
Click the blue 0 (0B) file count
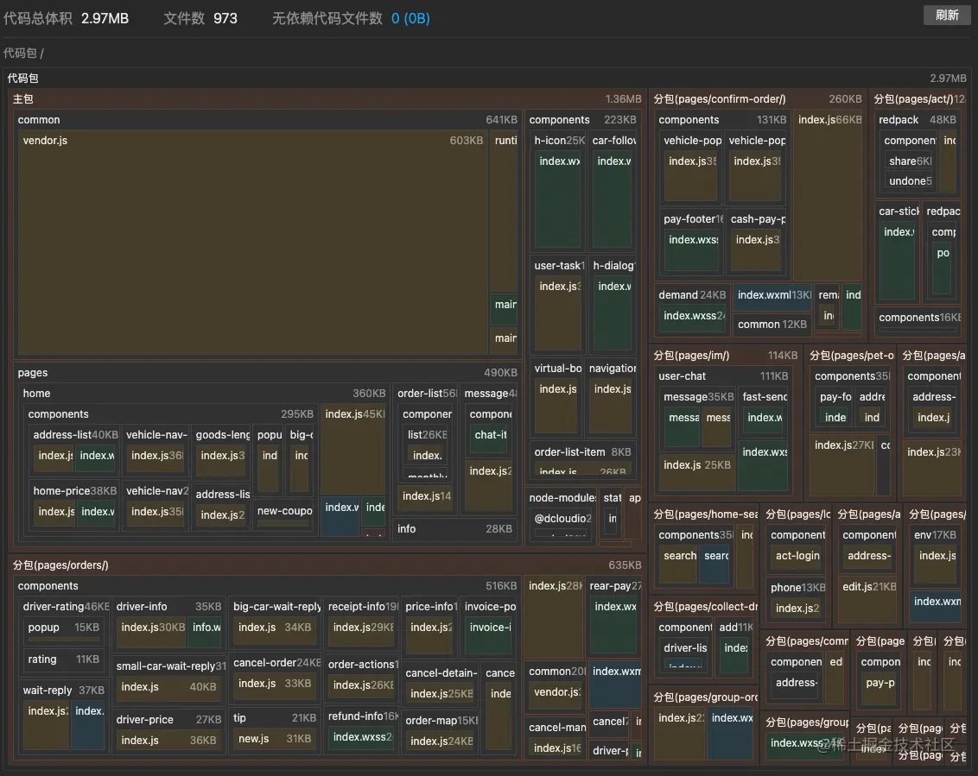(410, 18)
